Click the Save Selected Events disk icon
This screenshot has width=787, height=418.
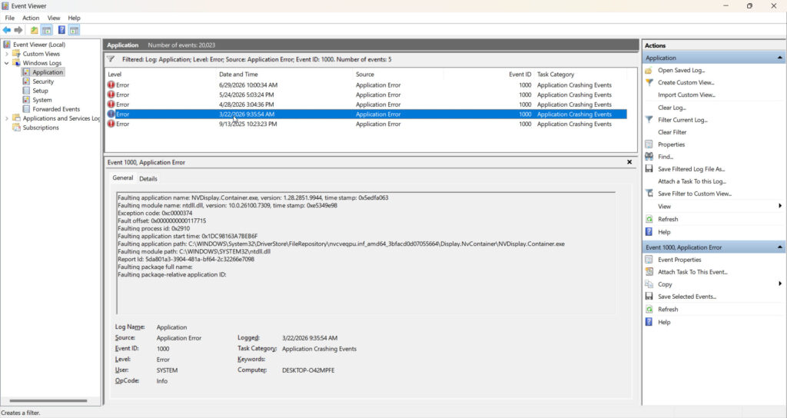point(649,297)
